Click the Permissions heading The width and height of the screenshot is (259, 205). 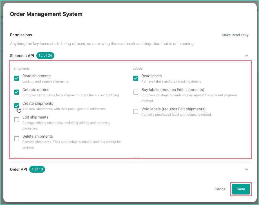(21, 35)
